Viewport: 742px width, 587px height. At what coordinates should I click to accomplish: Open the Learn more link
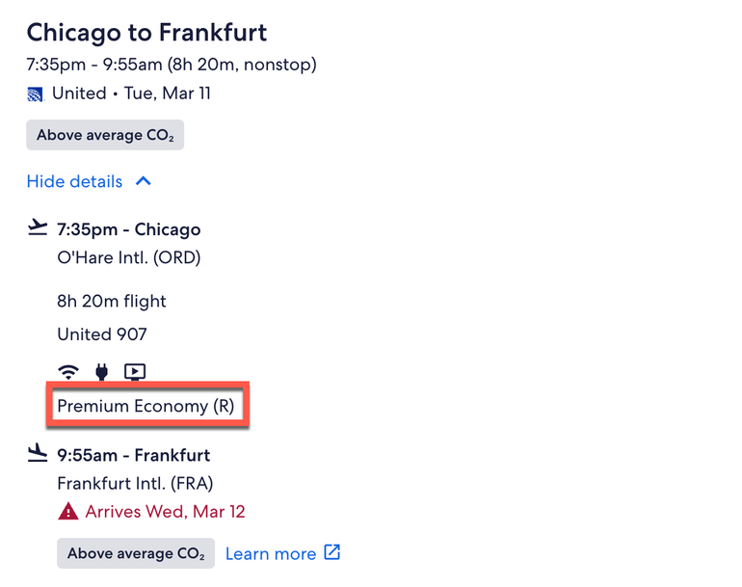click(271, 553)
